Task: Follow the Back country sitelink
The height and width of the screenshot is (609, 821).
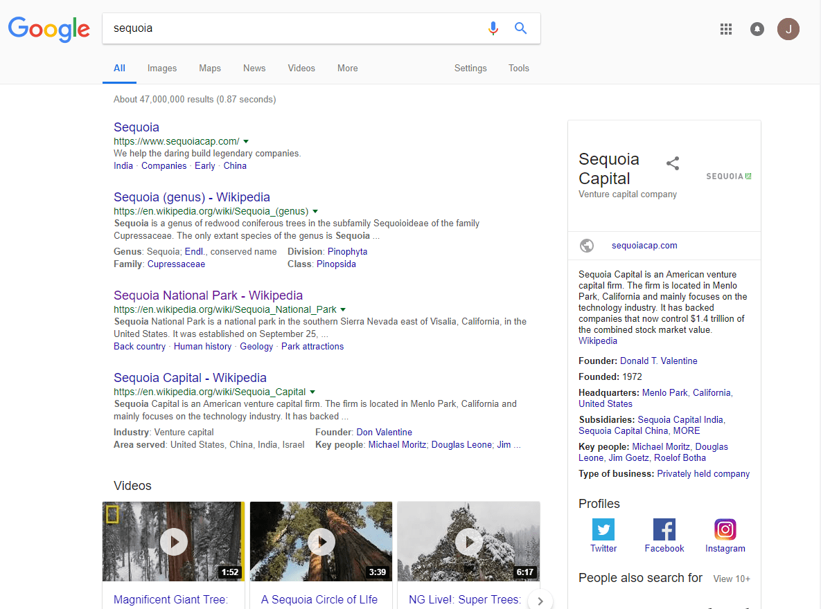Action: (139, 346)
